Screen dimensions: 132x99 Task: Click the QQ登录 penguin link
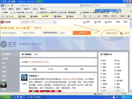click(125, 33)
